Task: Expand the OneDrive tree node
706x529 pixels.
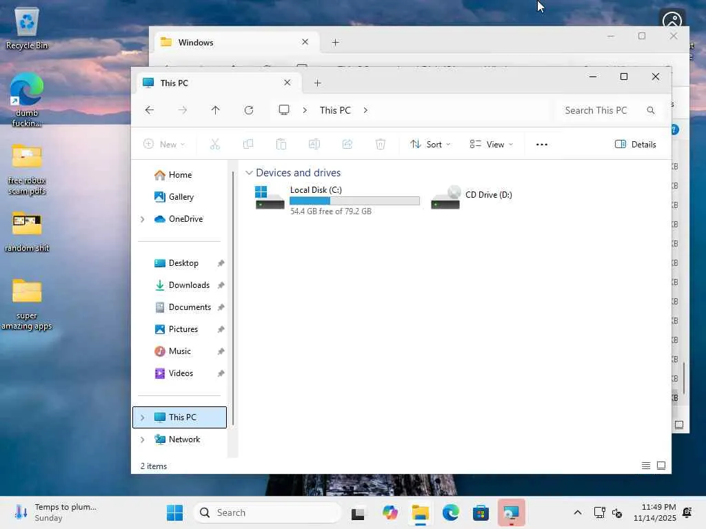Action: (142, 219)
